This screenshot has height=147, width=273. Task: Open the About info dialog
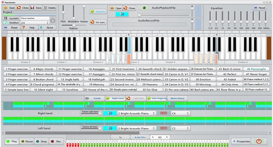click(47, 28)
